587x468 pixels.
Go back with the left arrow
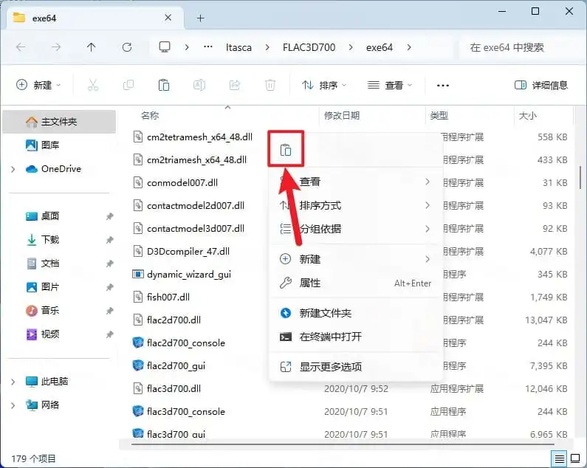point(21,47)
